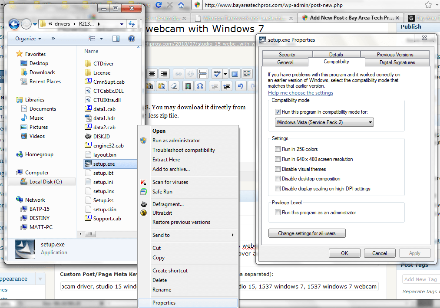Image resolution: width=440 pixels, height=308 pixels.
Task: Open Explorer help with question mark icon
Action: [x=132, y=39]
